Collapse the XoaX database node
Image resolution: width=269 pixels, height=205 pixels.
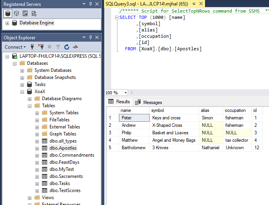click(x=22, y=92)
